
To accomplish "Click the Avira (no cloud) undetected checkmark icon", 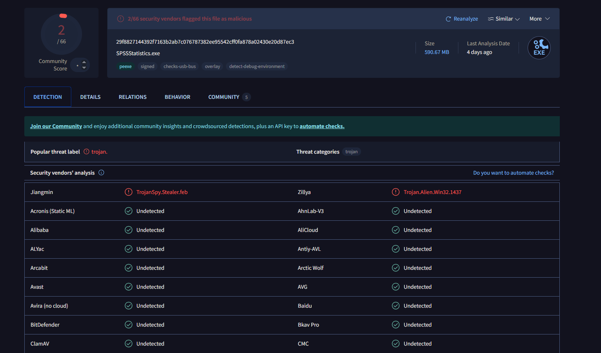I will tap(129, 306).
